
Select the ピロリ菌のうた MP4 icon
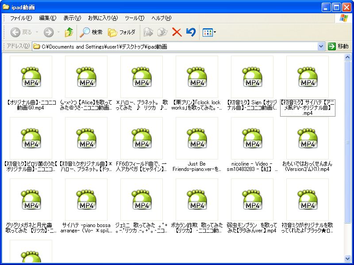(31, 138)
